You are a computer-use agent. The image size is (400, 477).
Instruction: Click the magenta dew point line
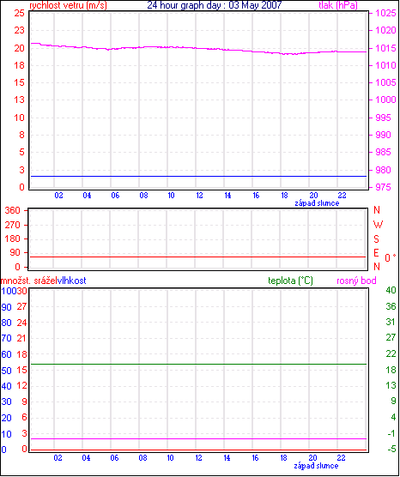pos(198,438)
